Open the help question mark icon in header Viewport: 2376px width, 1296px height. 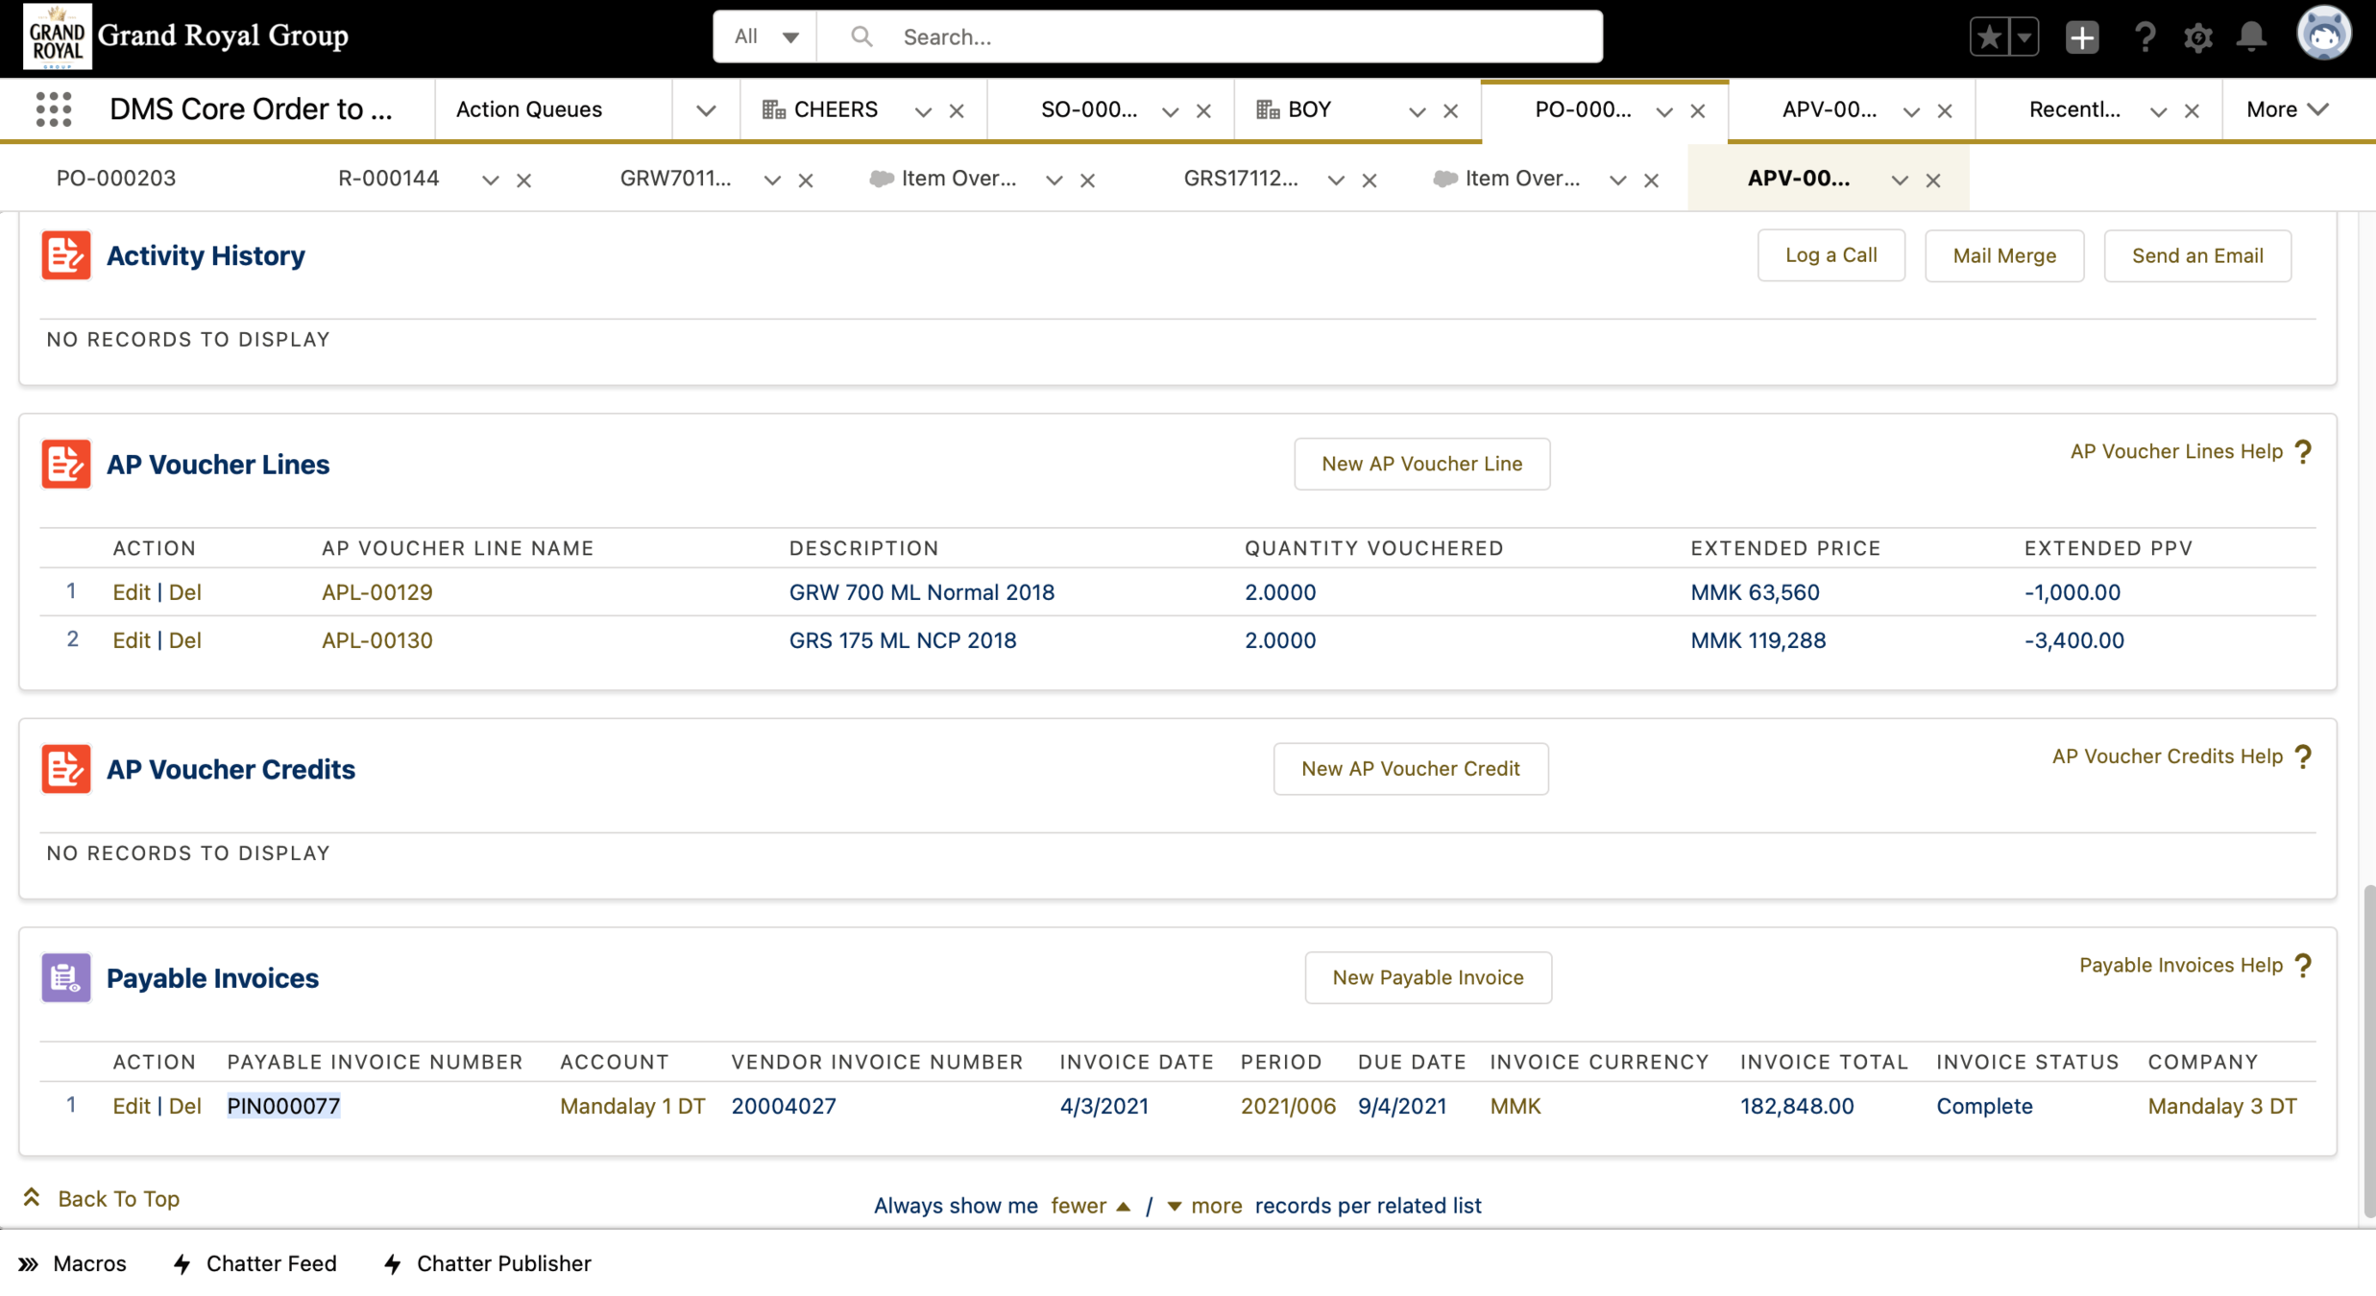pyautogui.click(x=2144, y=37)
